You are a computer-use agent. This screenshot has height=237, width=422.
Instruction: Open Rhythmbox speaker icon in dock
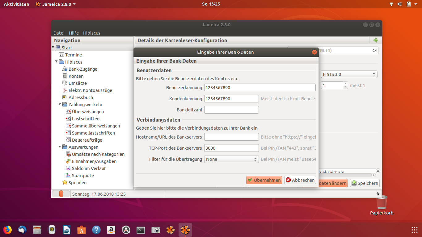(x=52, y=230)
